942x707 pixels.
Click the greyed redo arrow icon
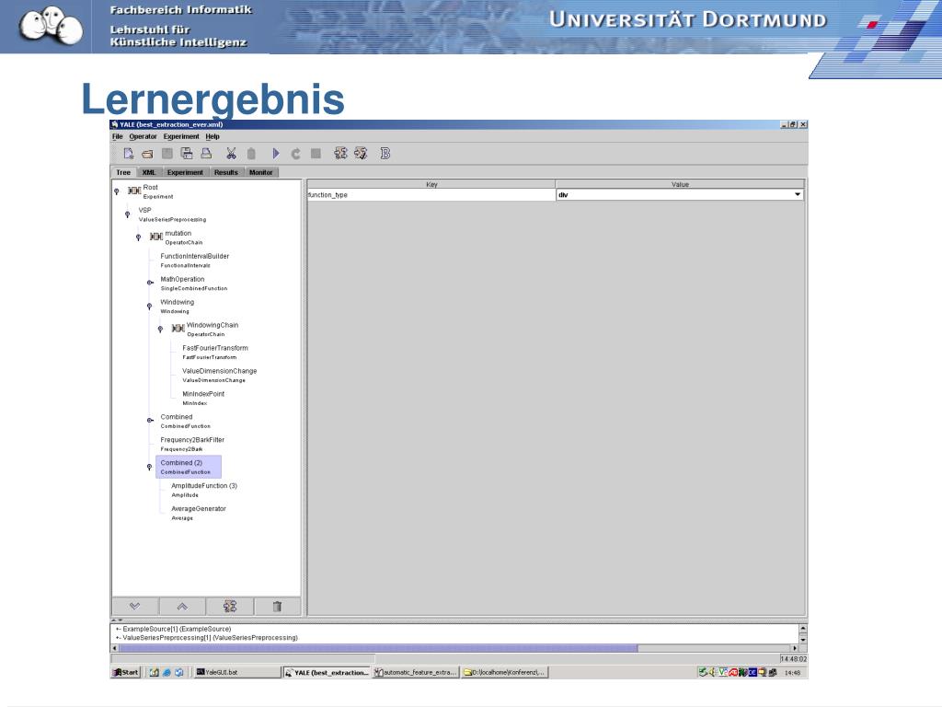tap(295, 154)
